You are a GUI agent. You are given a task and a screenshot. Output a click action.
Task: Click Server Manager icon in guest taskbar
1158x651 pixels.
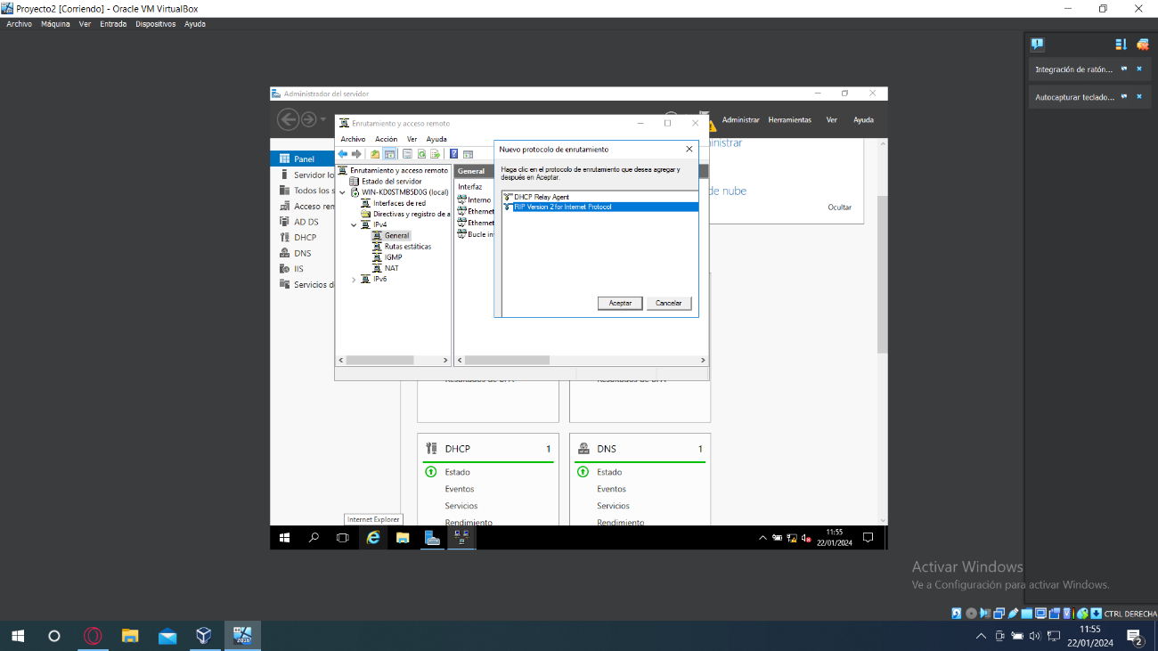[x=432, y=538]
